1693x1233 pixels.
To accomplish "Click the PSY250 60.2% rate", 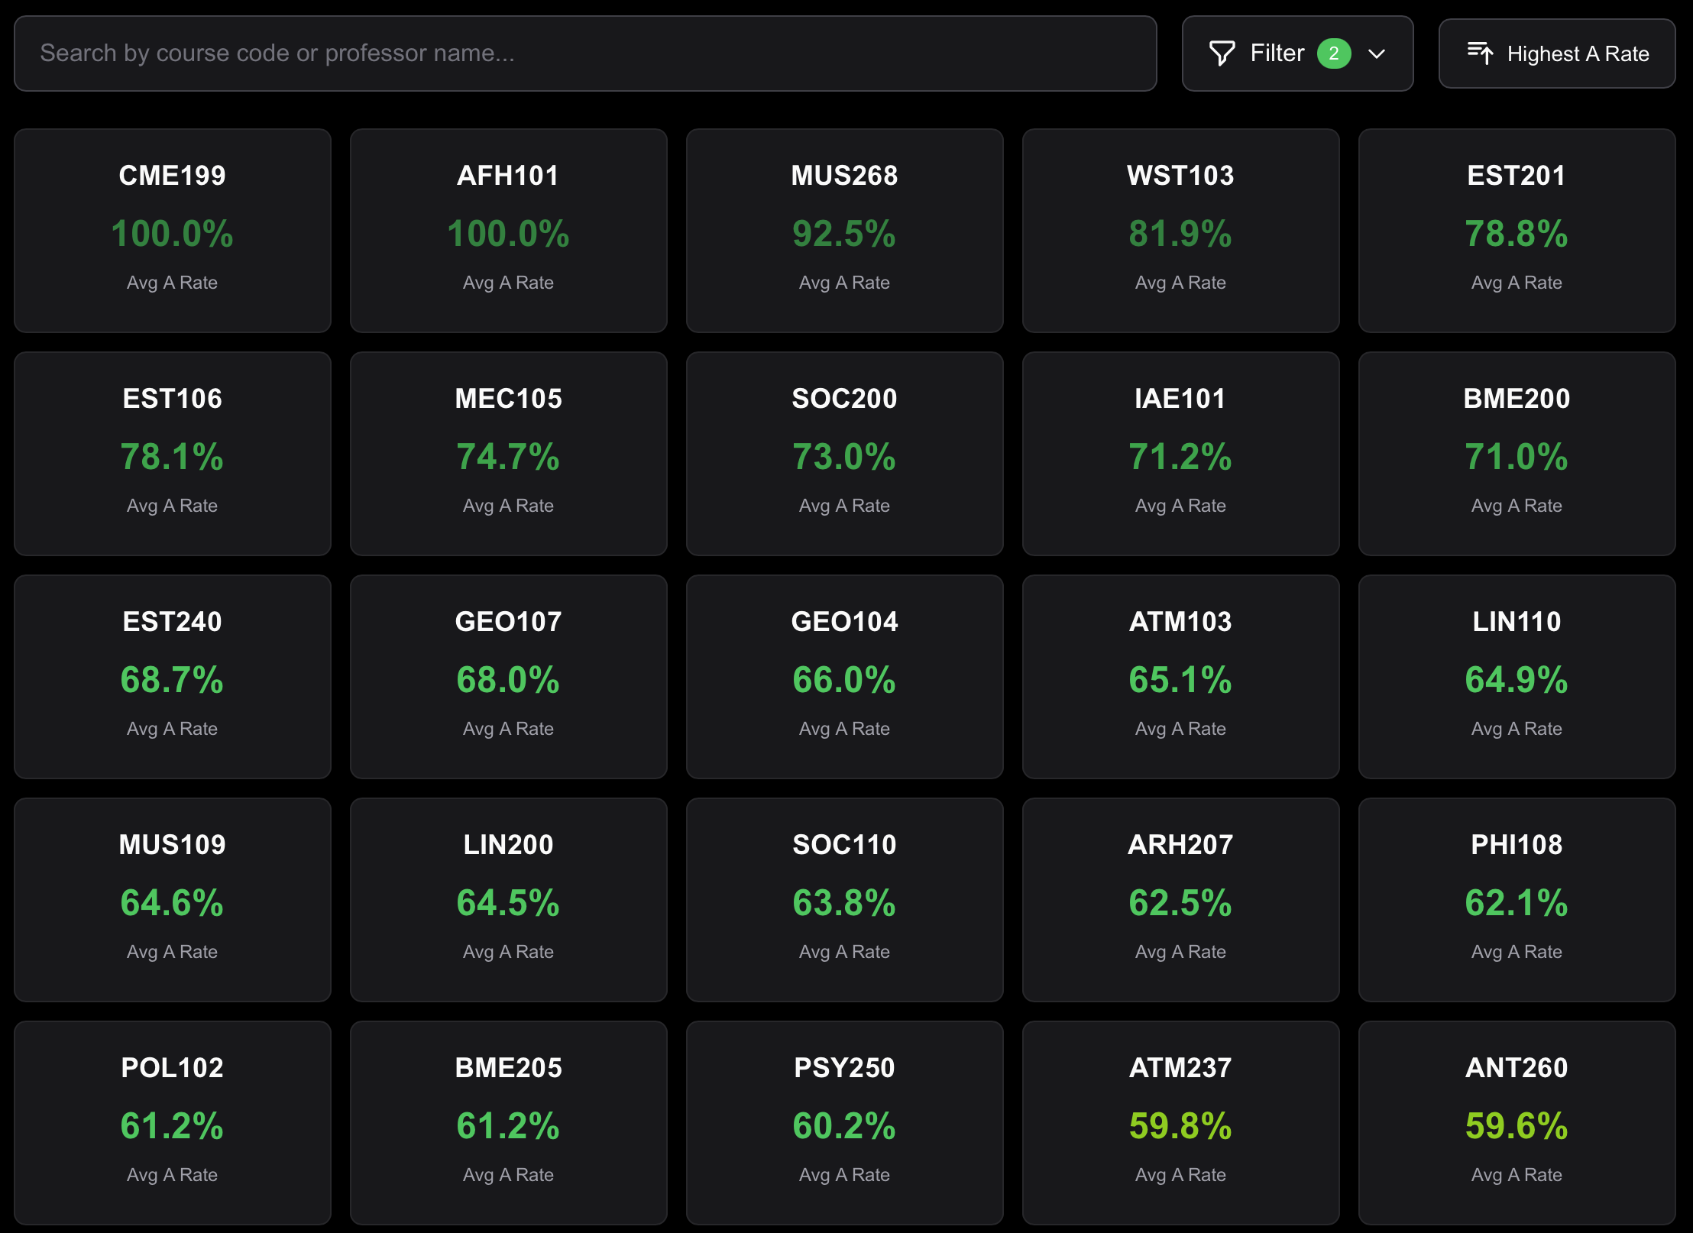I will [x=844, y=1126].
